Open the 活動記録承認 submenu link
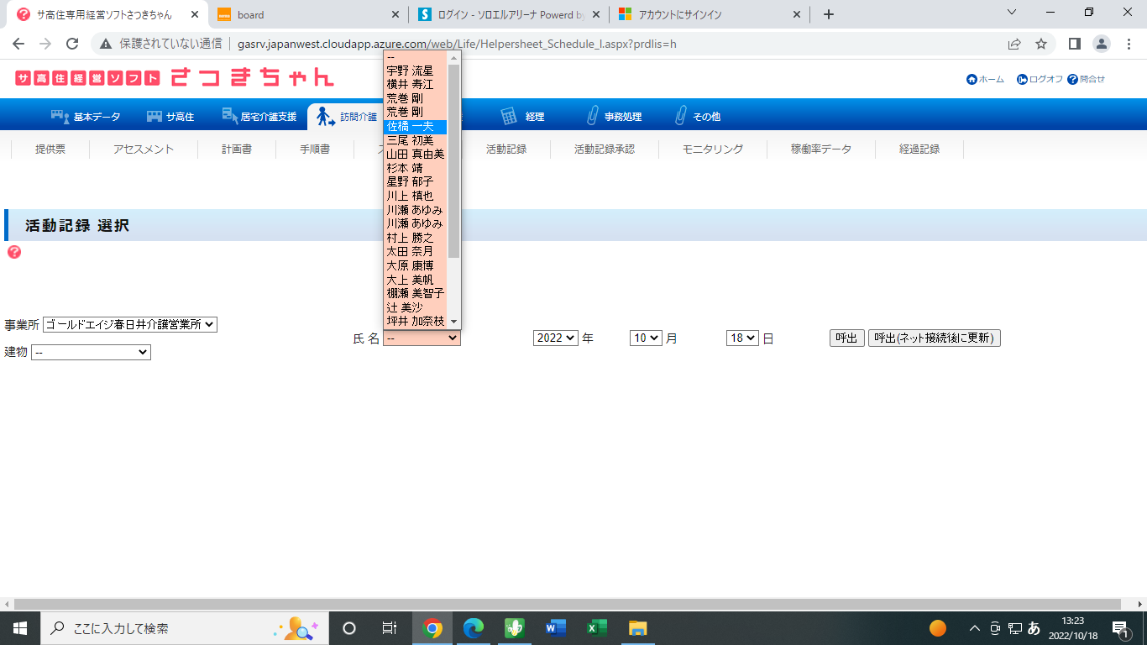Viewport: 1147px width, 645px height. point(604,149)
